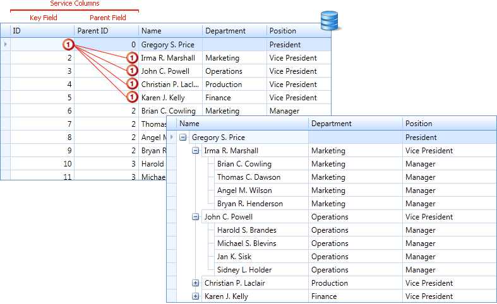Click the Finance cell for Karen J. Kelly in grid
This screenshot has height=304, width=497.
234,98
